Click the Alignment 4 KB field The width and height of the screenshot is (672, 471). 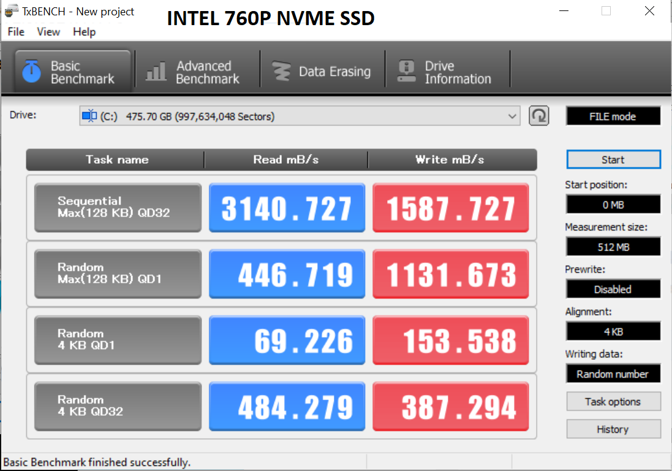tap(613, 332)
